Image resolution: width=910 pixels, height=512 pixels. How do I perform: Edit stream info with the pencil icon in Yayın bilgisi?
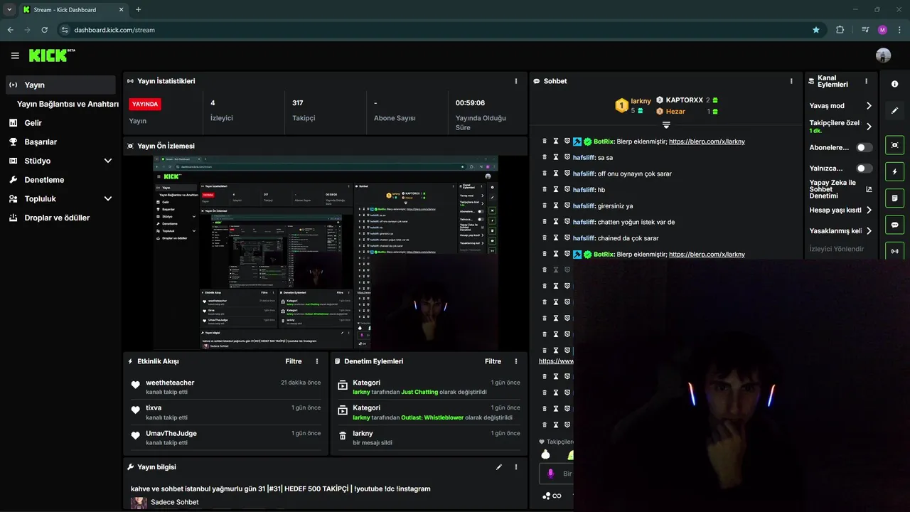(499, 467)
